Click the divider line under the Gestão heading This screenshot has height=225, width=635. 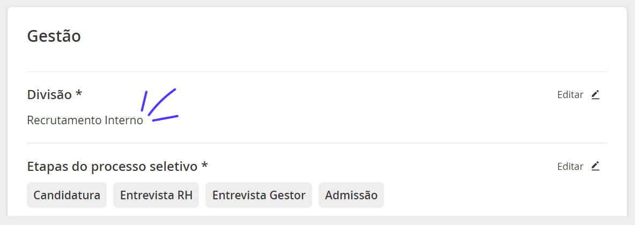(x=317, y=72)
